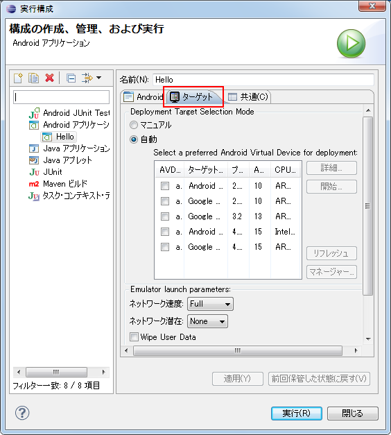Open the filter configurations dropdown icon

(92, 78)
